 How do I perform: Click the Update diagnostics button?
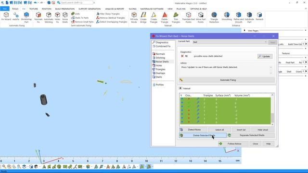click(265, 56)
